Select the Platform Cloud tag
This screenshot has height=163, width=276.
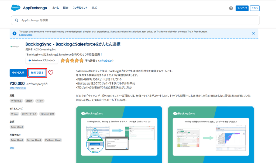click(53, 140)
